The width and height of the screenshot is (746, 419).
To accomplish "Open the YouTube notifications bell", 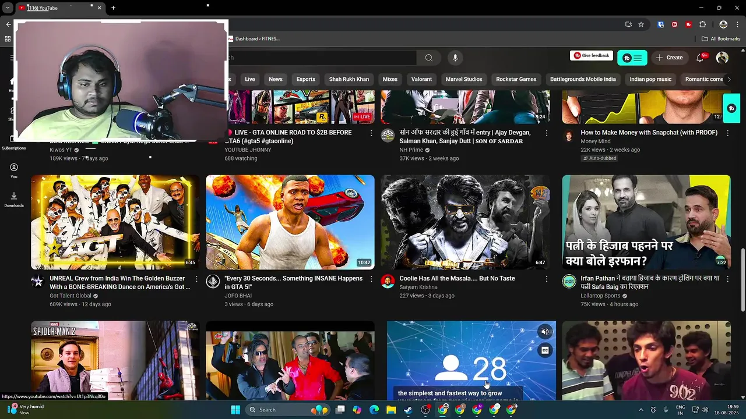I will pos(701,58).
